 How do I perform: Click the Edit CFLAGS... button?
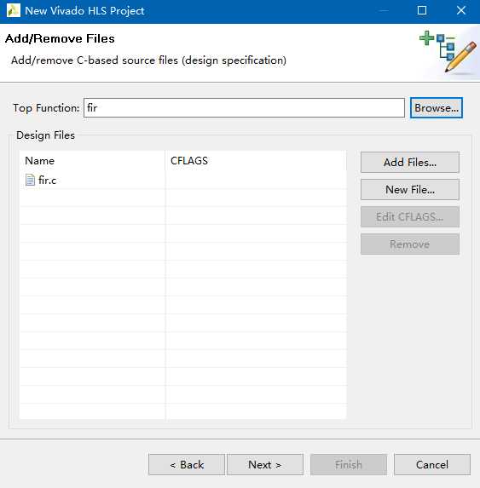pyautogui.click(x=409, y=217)
